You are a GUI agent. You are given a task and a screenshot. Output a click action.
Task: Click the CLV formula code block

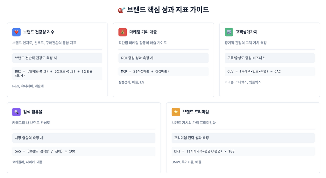point(270,72)
